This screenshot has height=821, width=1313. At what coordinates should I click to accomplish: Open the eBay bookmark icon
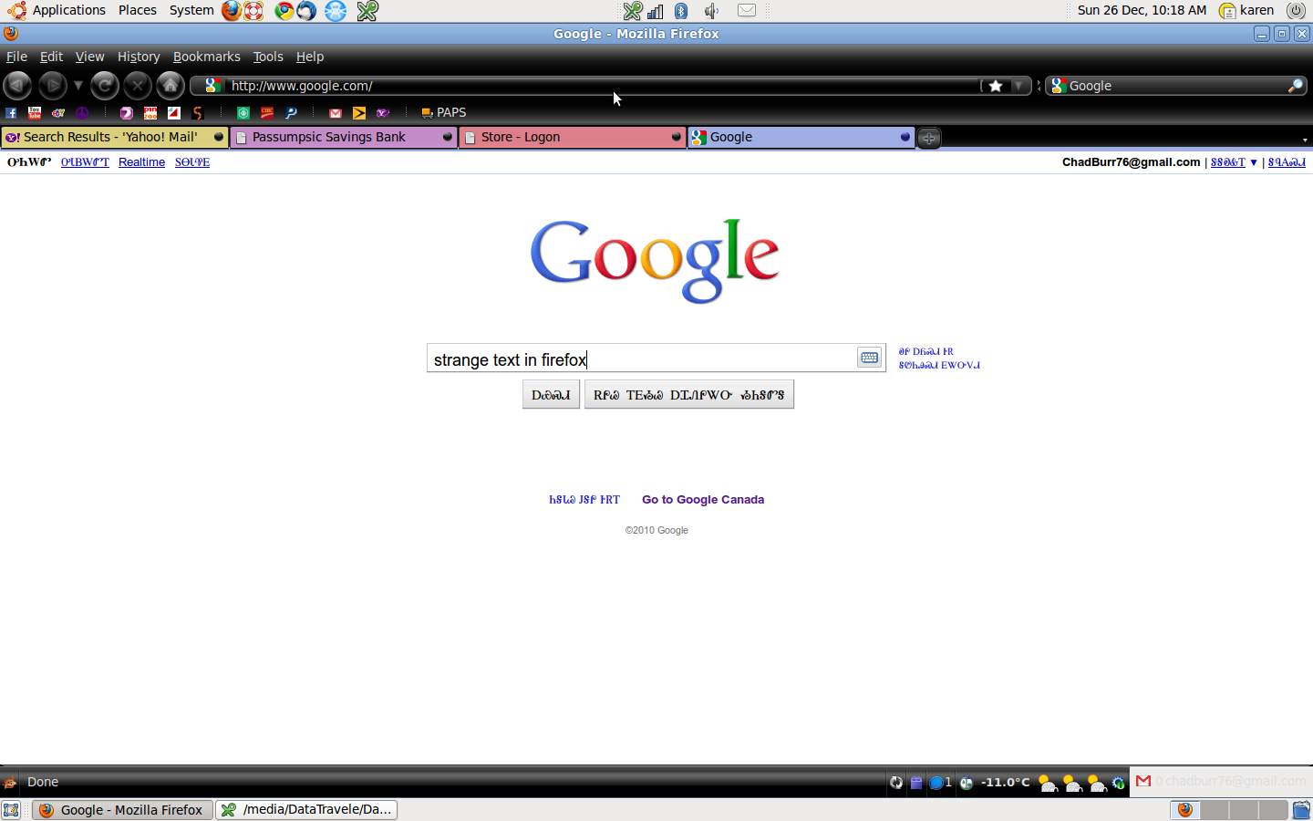58,113
